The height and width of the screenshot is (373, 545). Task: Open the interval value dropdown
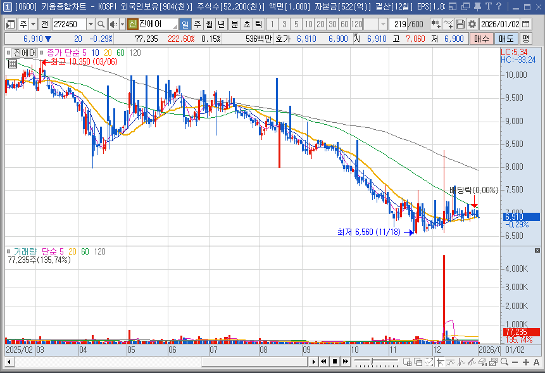click(x=383, y=24)
